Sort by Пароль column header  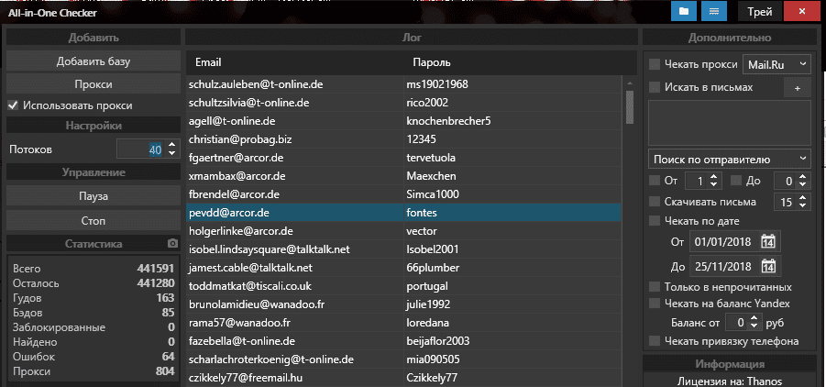431,62
